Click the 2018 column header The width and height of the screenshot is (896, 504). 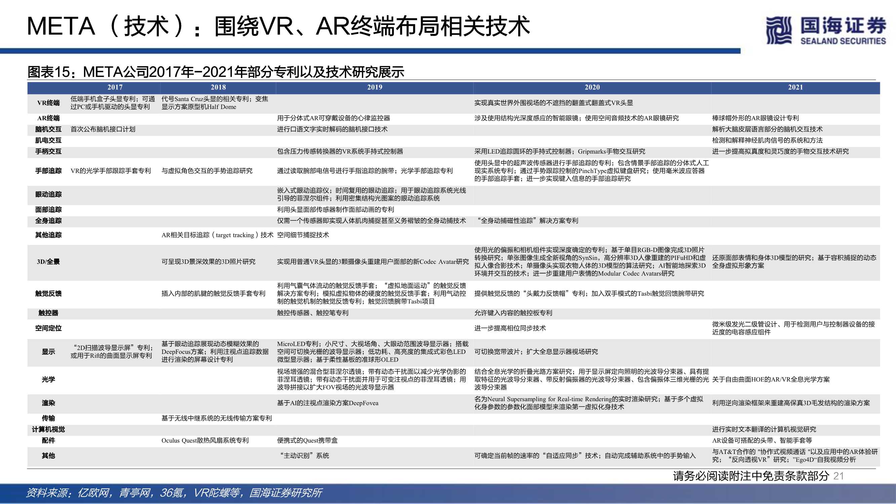pyautogui.click(x=218, y=87)
